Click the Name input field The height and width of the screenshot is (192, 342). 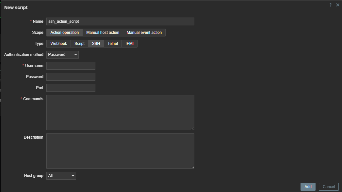120,21
